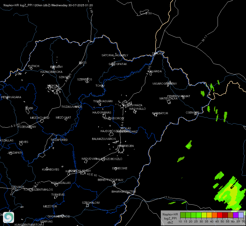Click the JÁSZAPÁTI label
The image size is (246, 226).
tap(15, 153)
